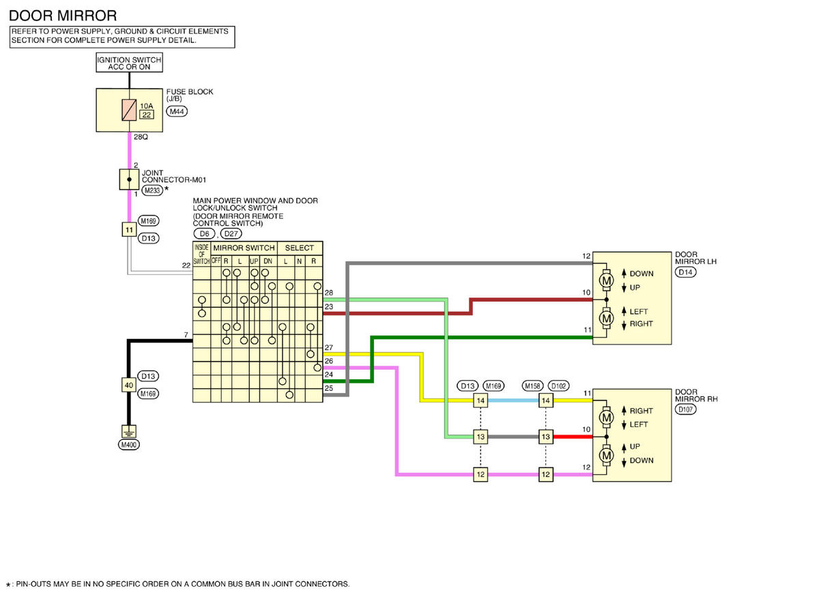Click the M158 connector label
Viewport: 819px width, 599px height.
click(532, 385)
